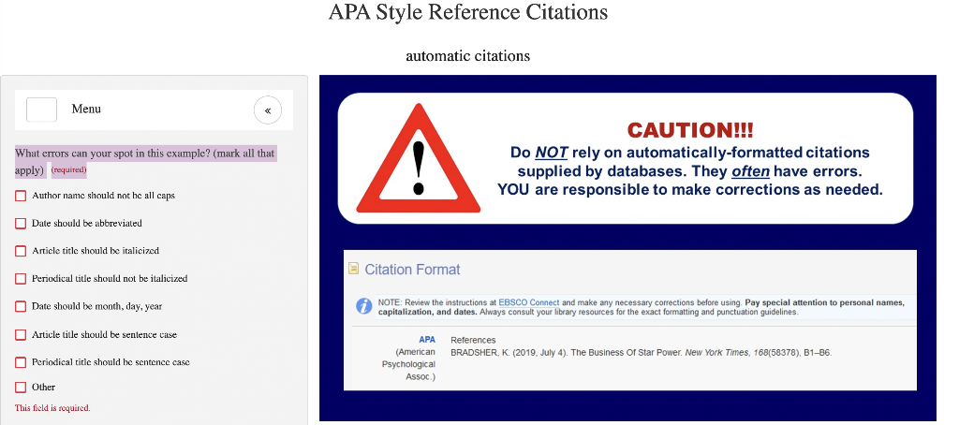Check 'Periodical title should be sentence case'
Image resolution: width=959 pixels, height=425 pixels.
(21, 362)
